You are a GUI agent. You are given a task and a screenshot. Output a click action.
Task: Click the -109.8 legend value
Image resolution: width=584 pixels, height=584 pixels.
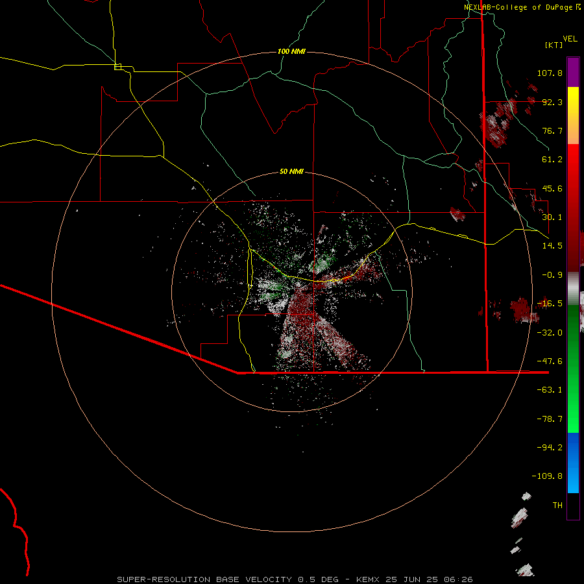(548, 476)
